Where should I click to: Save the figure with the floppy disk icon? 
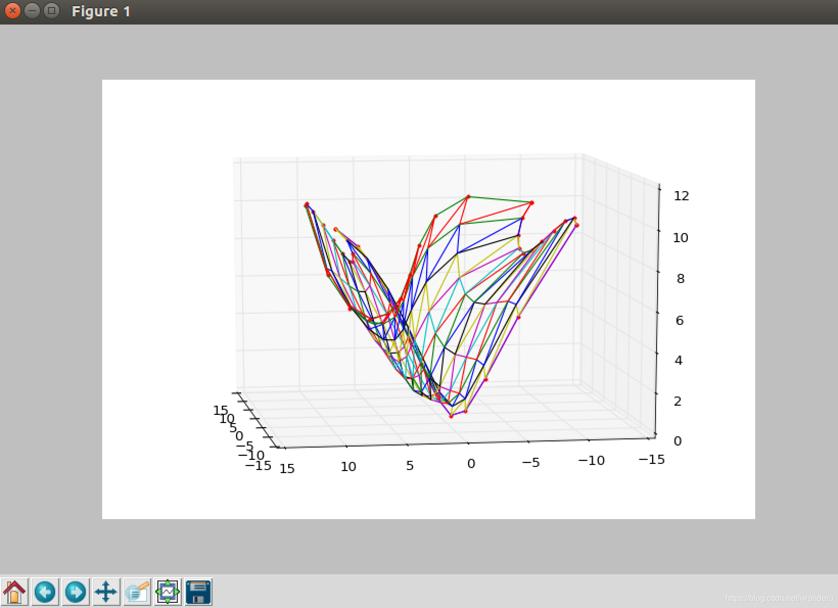point(198,592)
